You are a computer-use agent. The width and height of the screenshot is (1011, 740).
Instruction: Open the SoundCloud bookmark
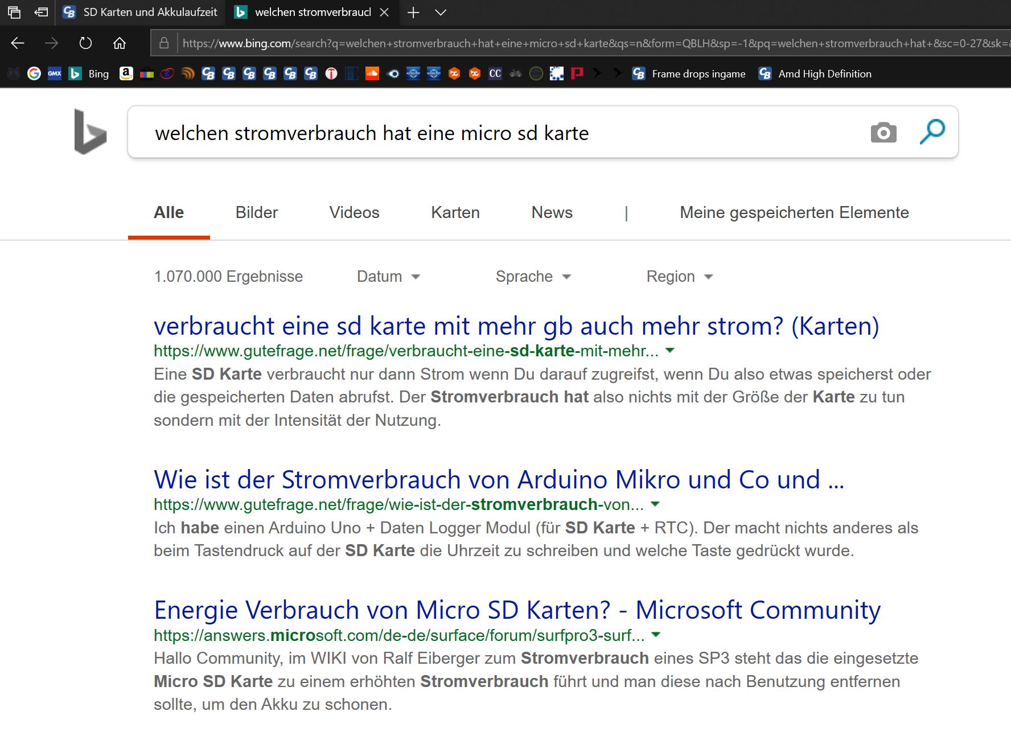point(372,73)
